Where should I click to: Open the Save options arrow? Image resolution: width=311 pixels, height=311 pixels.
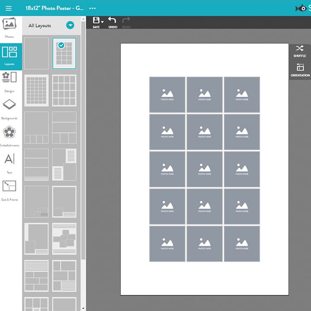point(102,22)
